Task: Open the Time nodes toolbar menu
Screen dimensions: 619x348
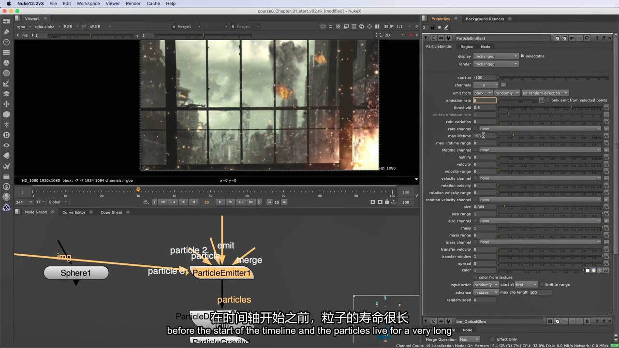Action: [x=6, y=42]
